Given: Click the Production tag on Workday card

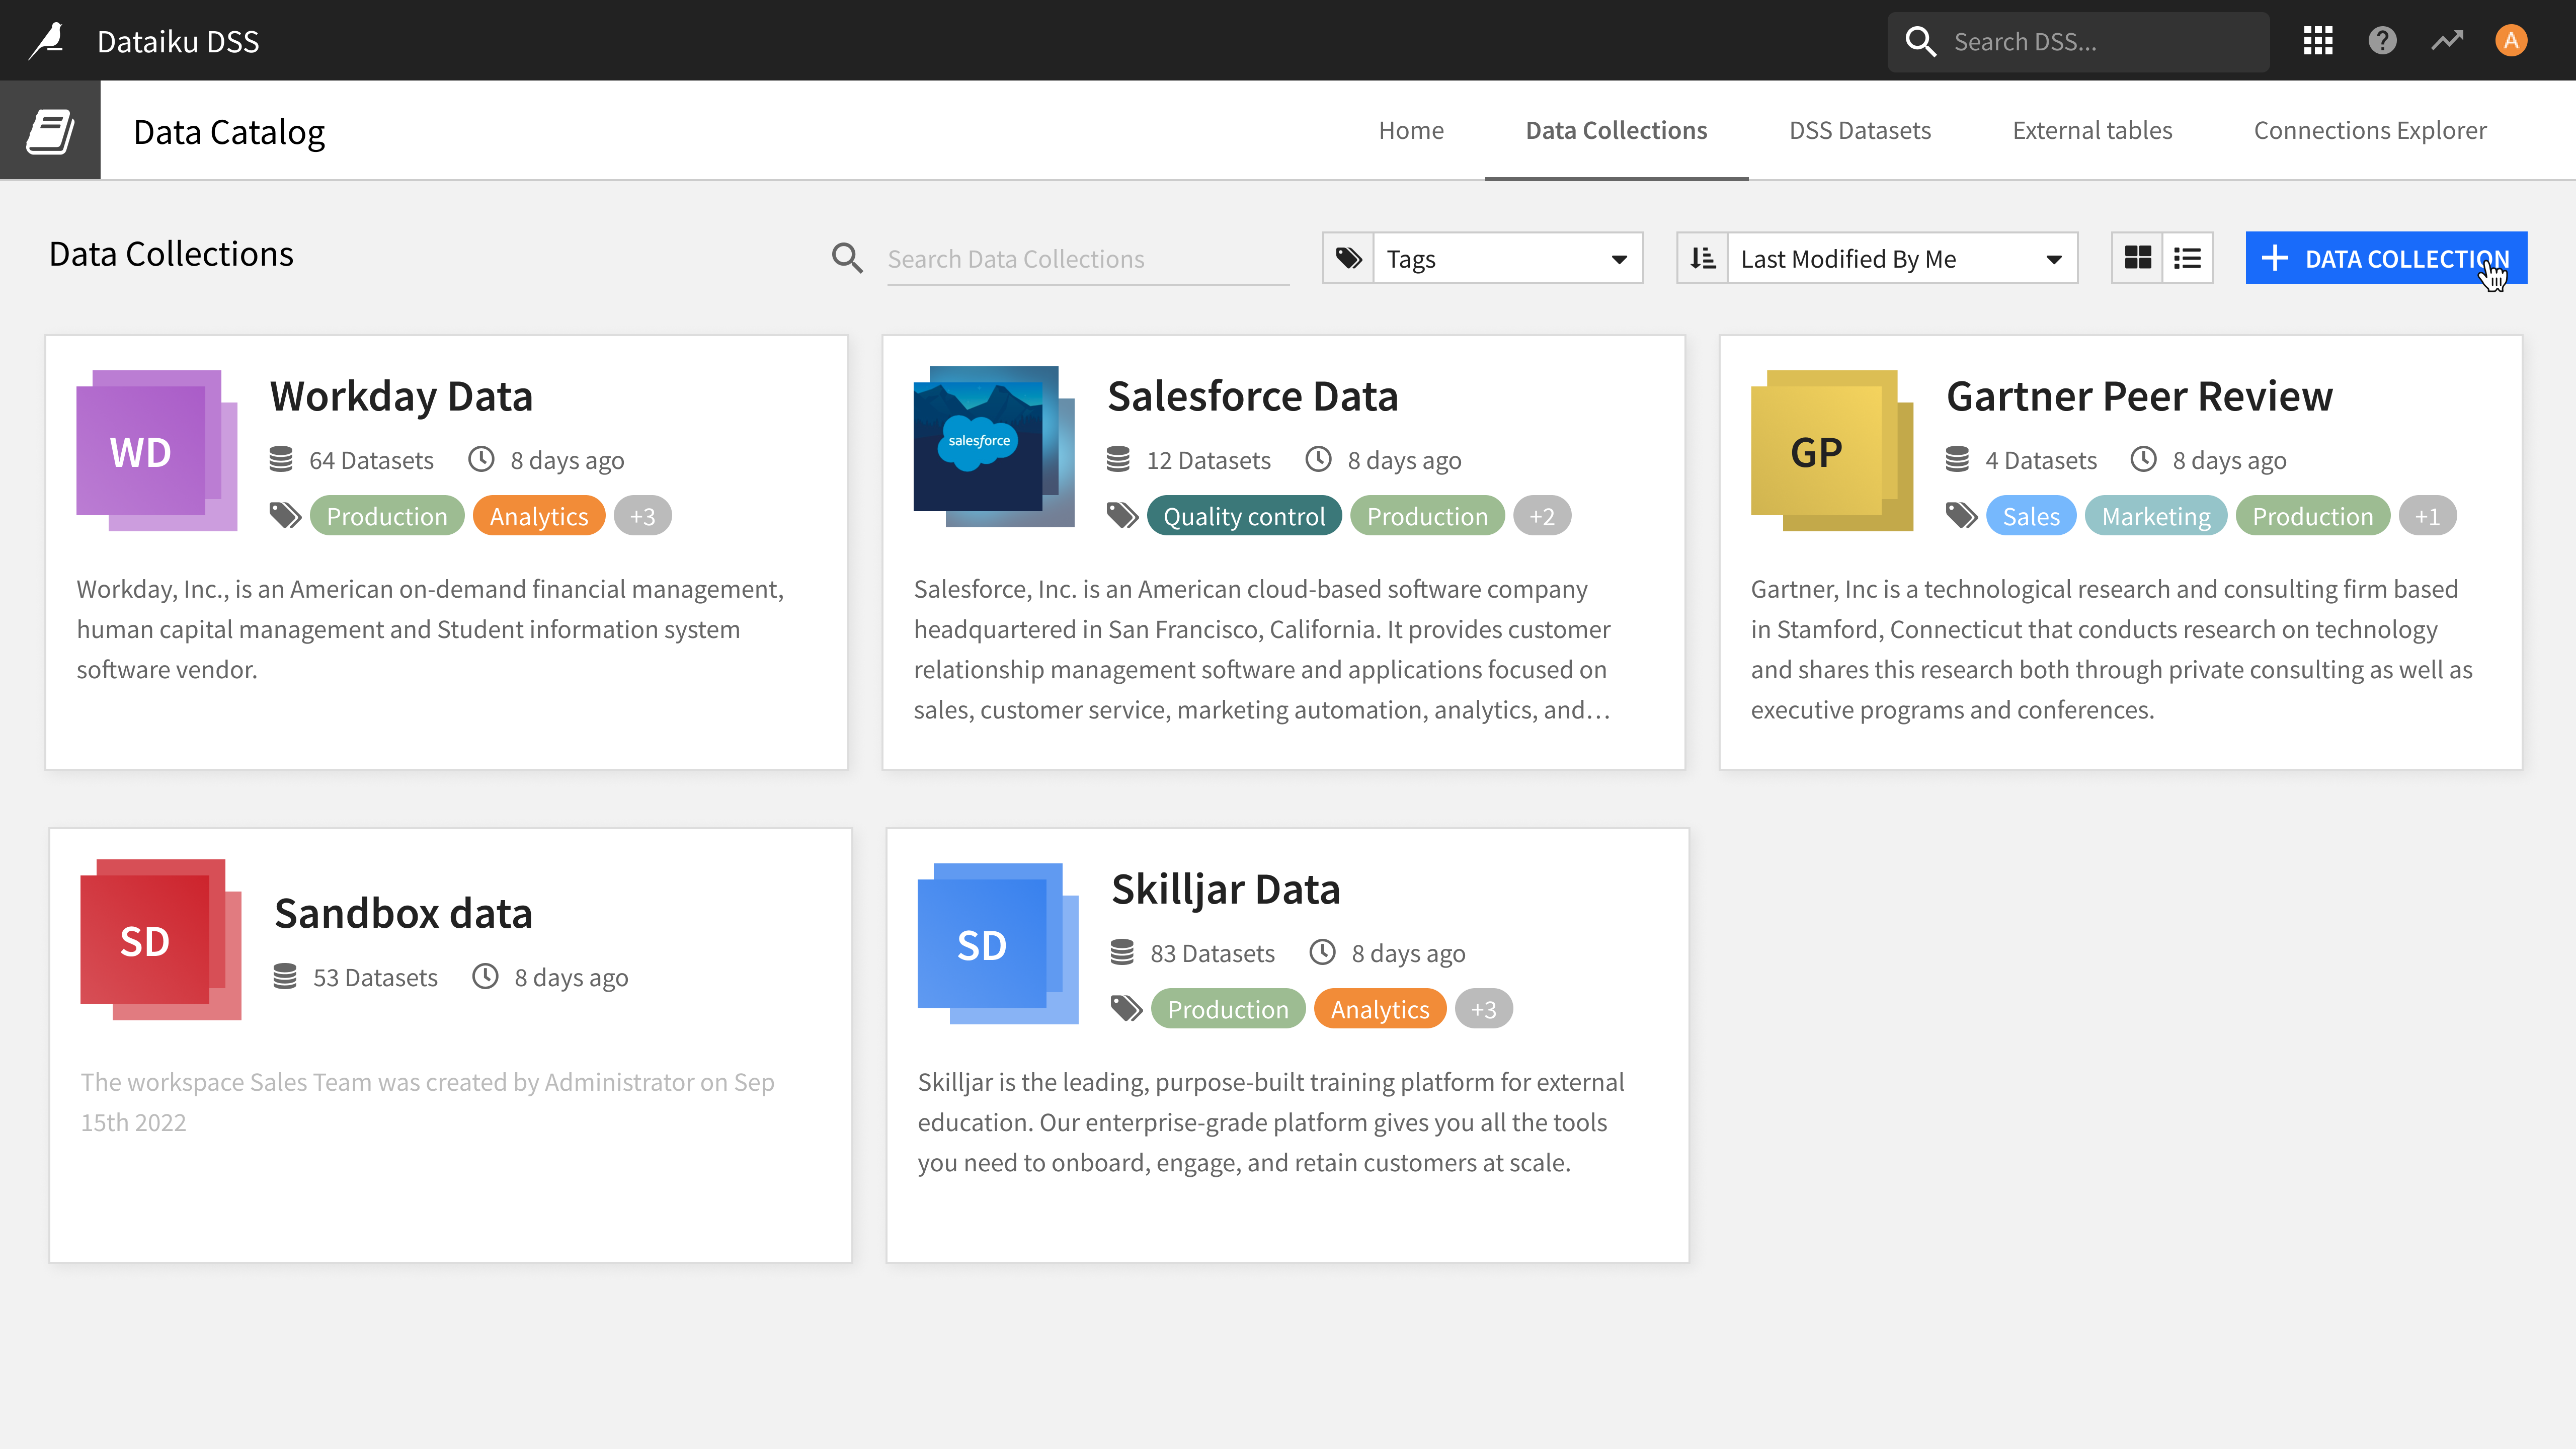Looking at the screenshot, I should pos(387,516).
